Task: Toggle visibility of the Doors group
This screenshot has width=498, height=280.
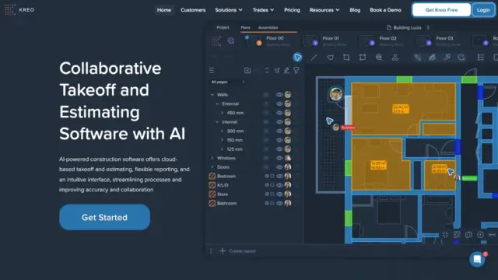Action: pos(279,167)
